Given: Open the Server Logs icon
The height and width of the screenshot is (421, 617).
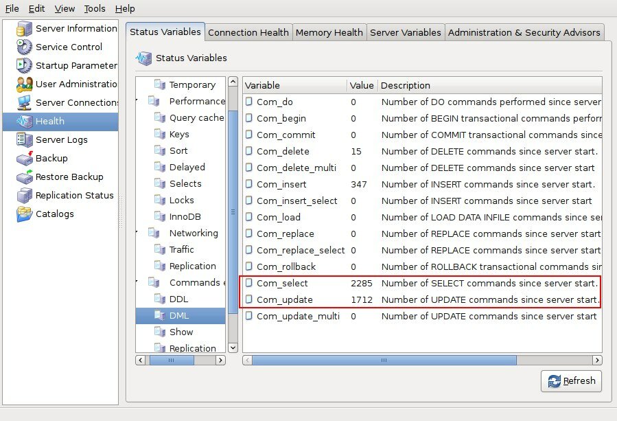Looking at the screenshot, I should [25, 139].
